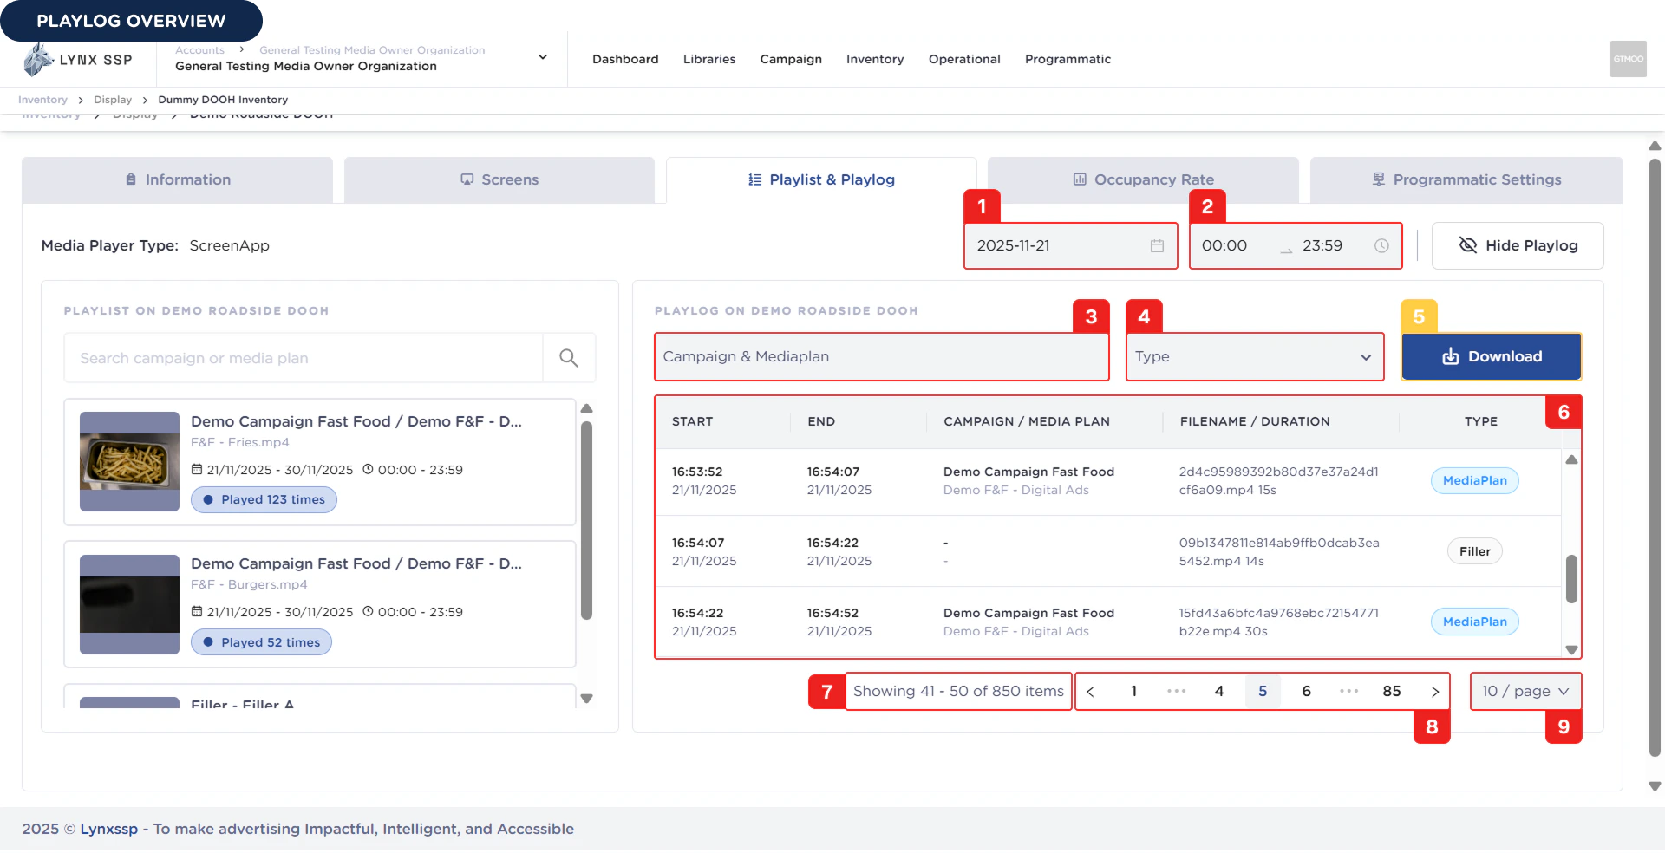Go to Display breadcrumb link

pyautogui.click(x=113, y=100)
